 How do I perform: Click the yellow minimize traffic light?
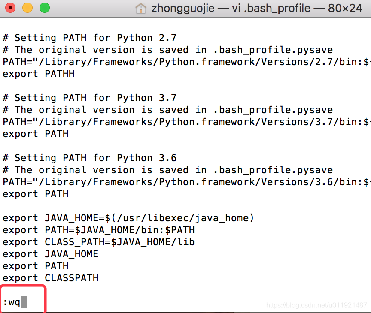(x=27, y=8)
